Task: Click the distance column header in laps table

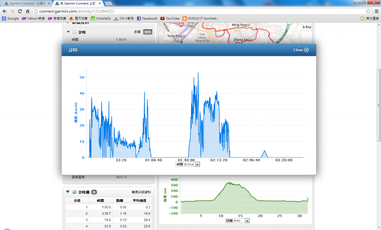Action: 120,200
